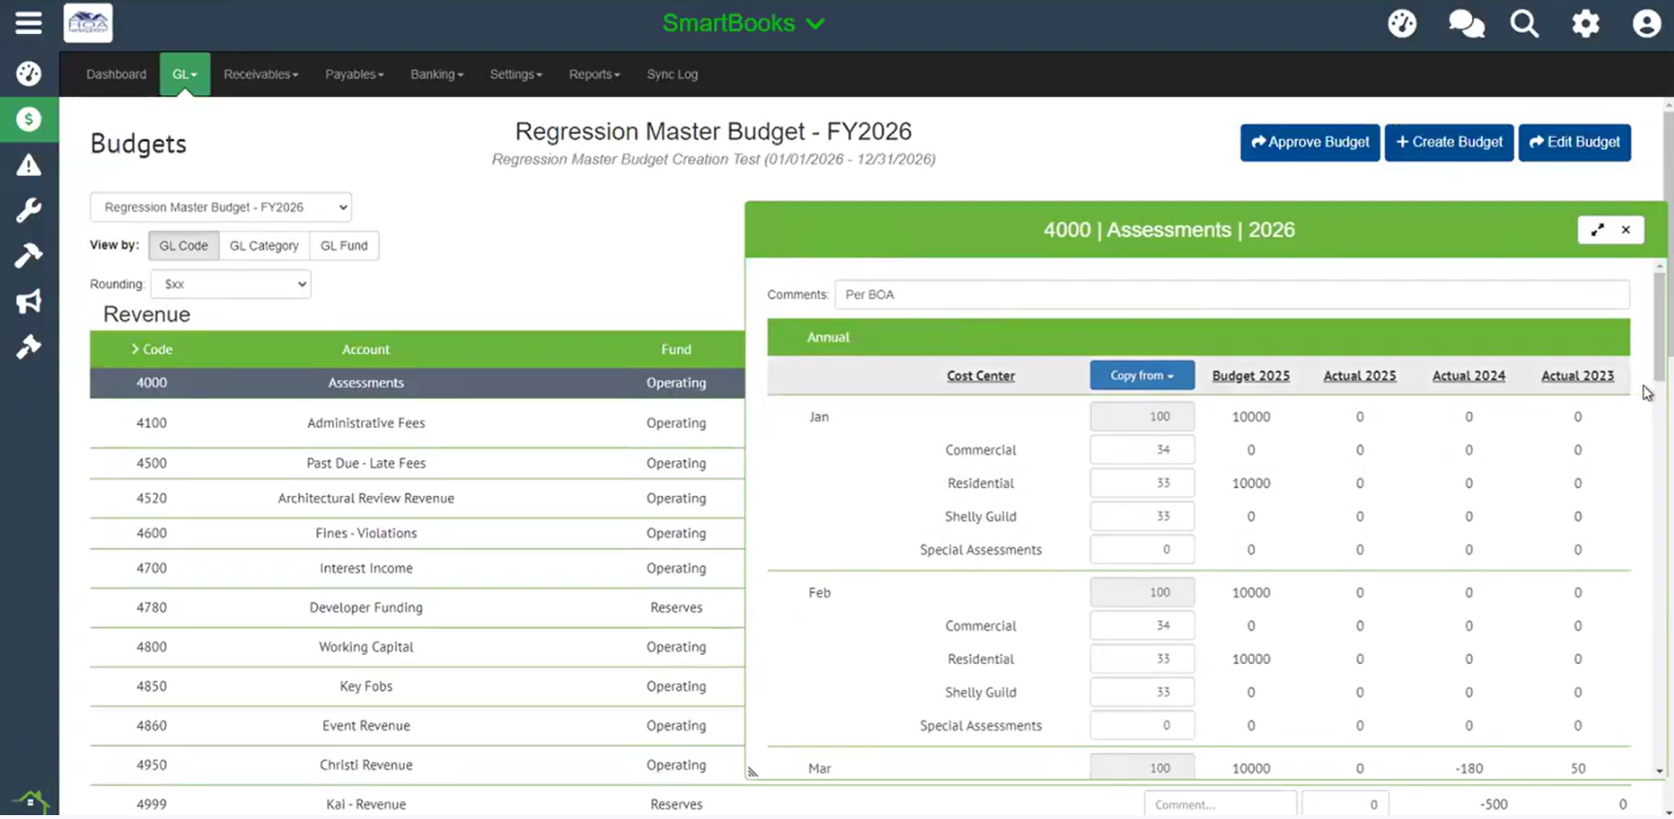Screen dimensions: 1674x819
Task: Click the Assessments panel vertical scrollbar
Action: point(1659,327)
